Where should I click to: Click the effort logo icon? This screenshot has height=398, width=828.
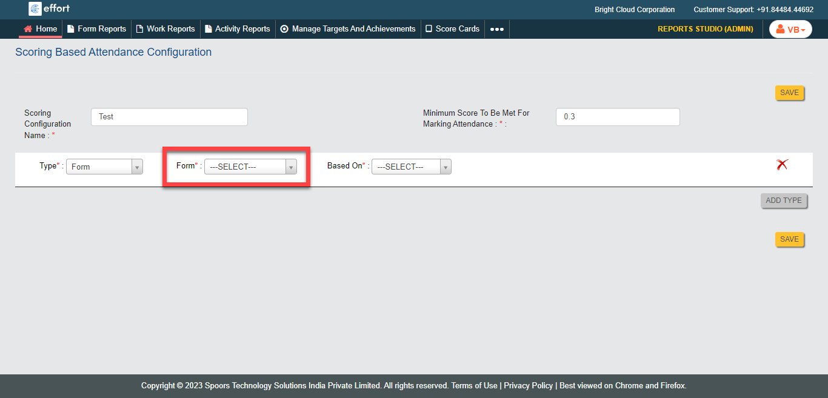[35, 8]
